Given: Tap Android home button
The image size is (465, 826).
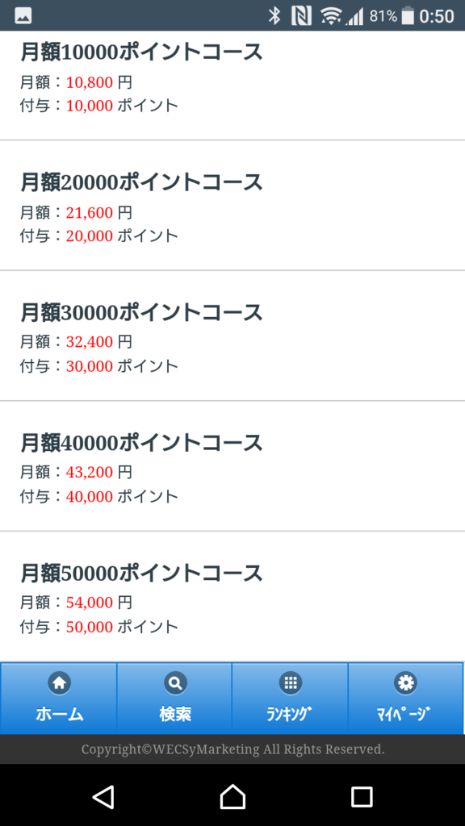Looking at the screenshot, I should tap(232, 797).
